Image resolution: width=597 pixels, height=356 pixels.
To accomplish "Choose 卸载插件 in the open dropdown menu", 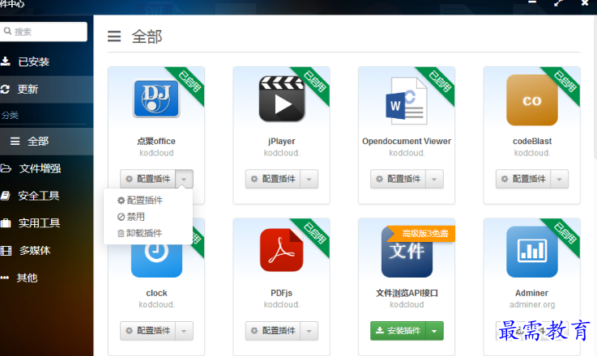I will pyautogui.click(x=147, y=233).
